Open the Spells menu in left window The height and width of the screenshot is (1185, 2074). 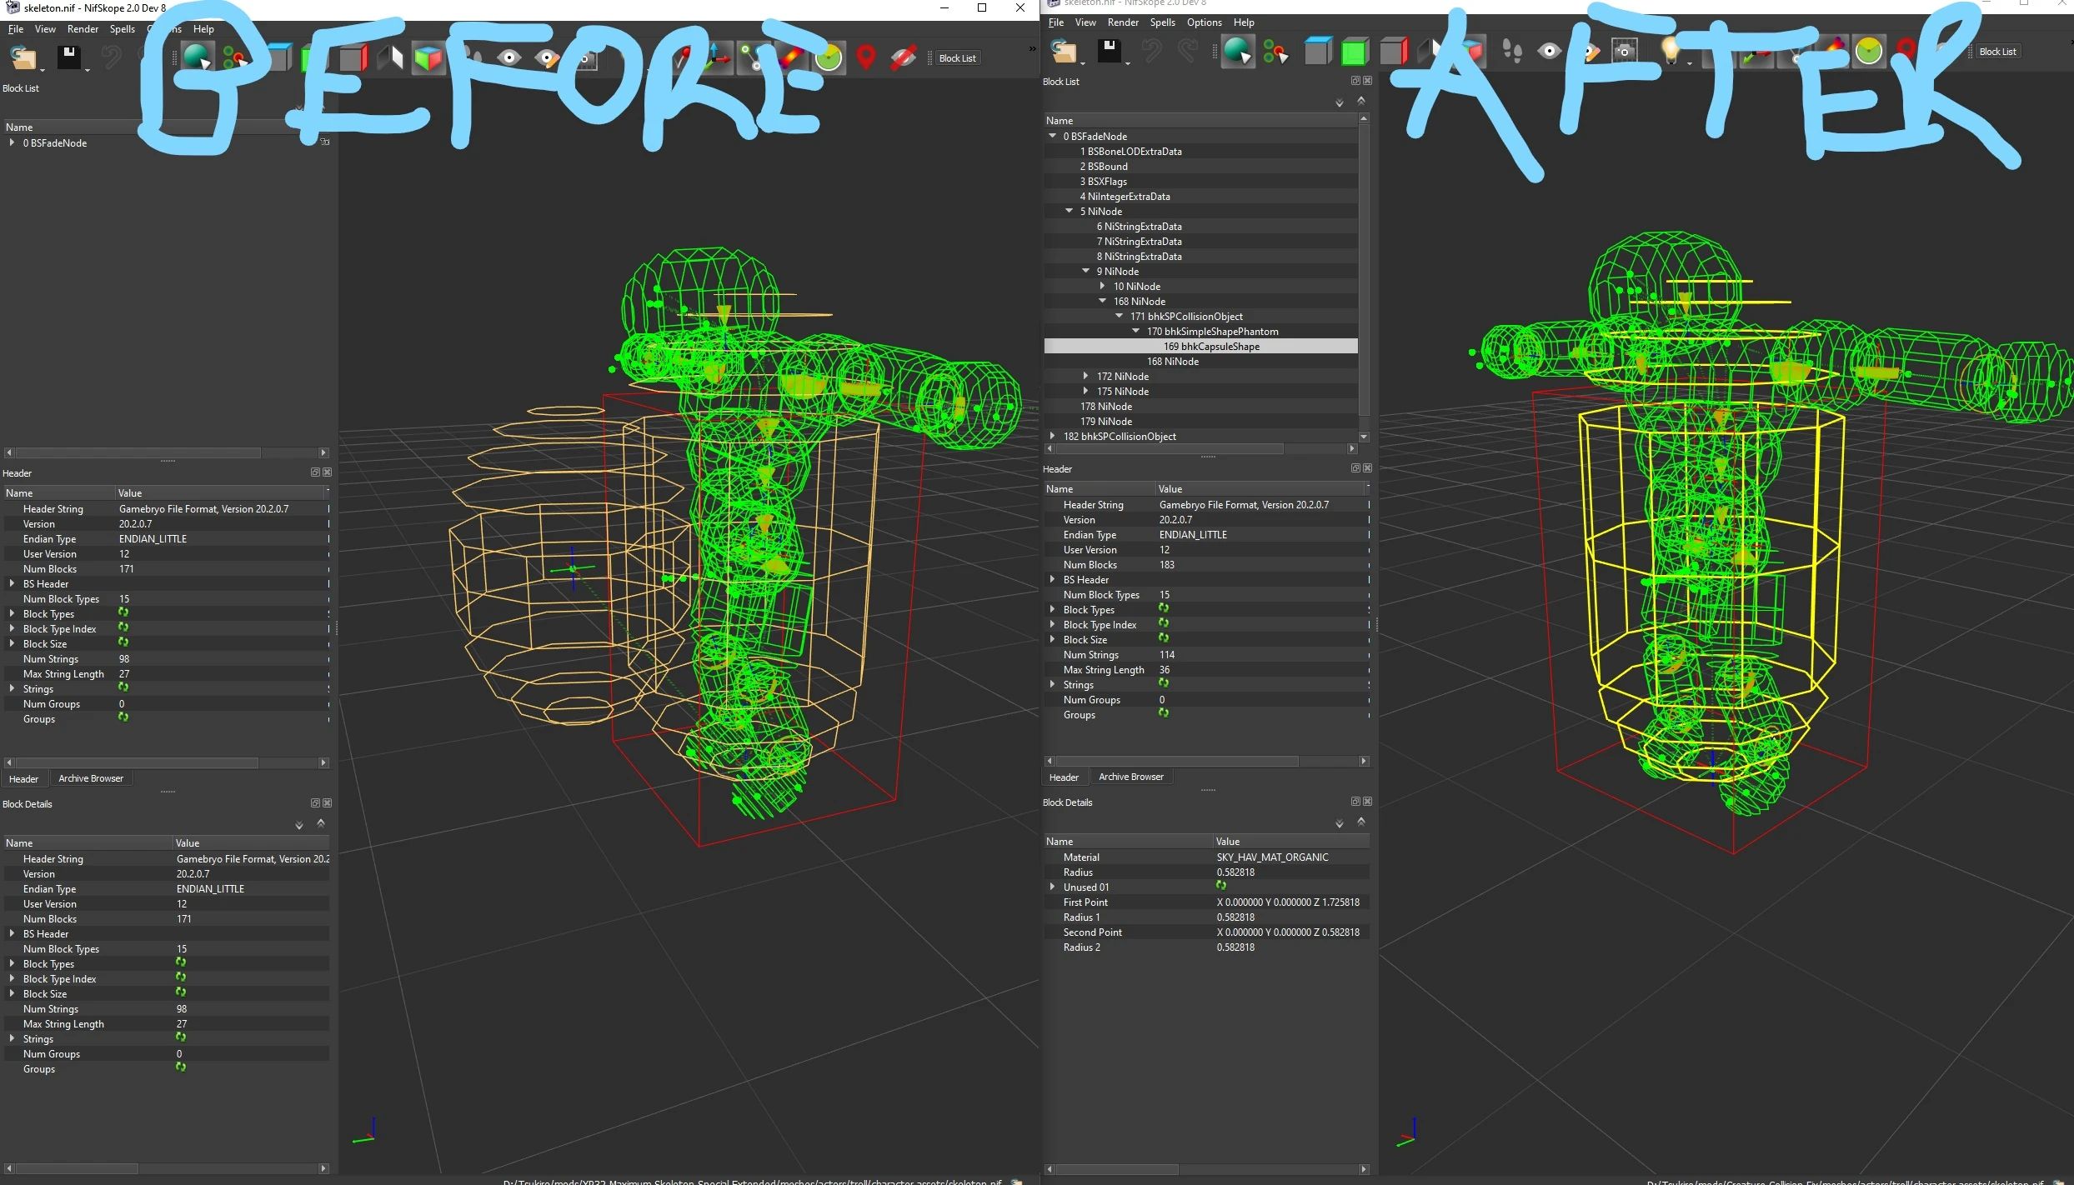coord(123,29)
